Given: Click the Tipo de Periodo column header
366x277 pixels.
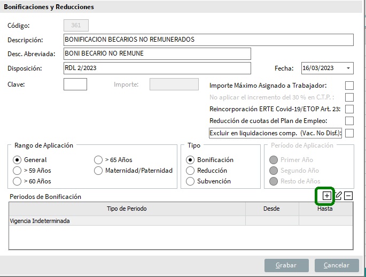Looking at the screenshot, I should 127,209.
